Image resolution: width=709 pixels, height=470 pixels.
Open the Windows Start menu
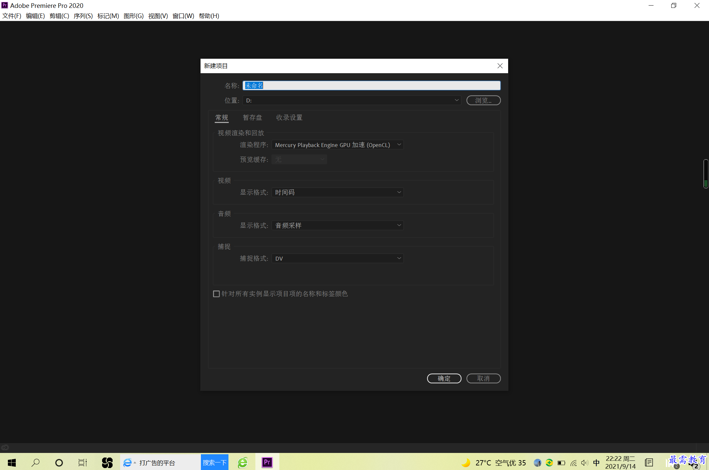[x=12, y=463]
